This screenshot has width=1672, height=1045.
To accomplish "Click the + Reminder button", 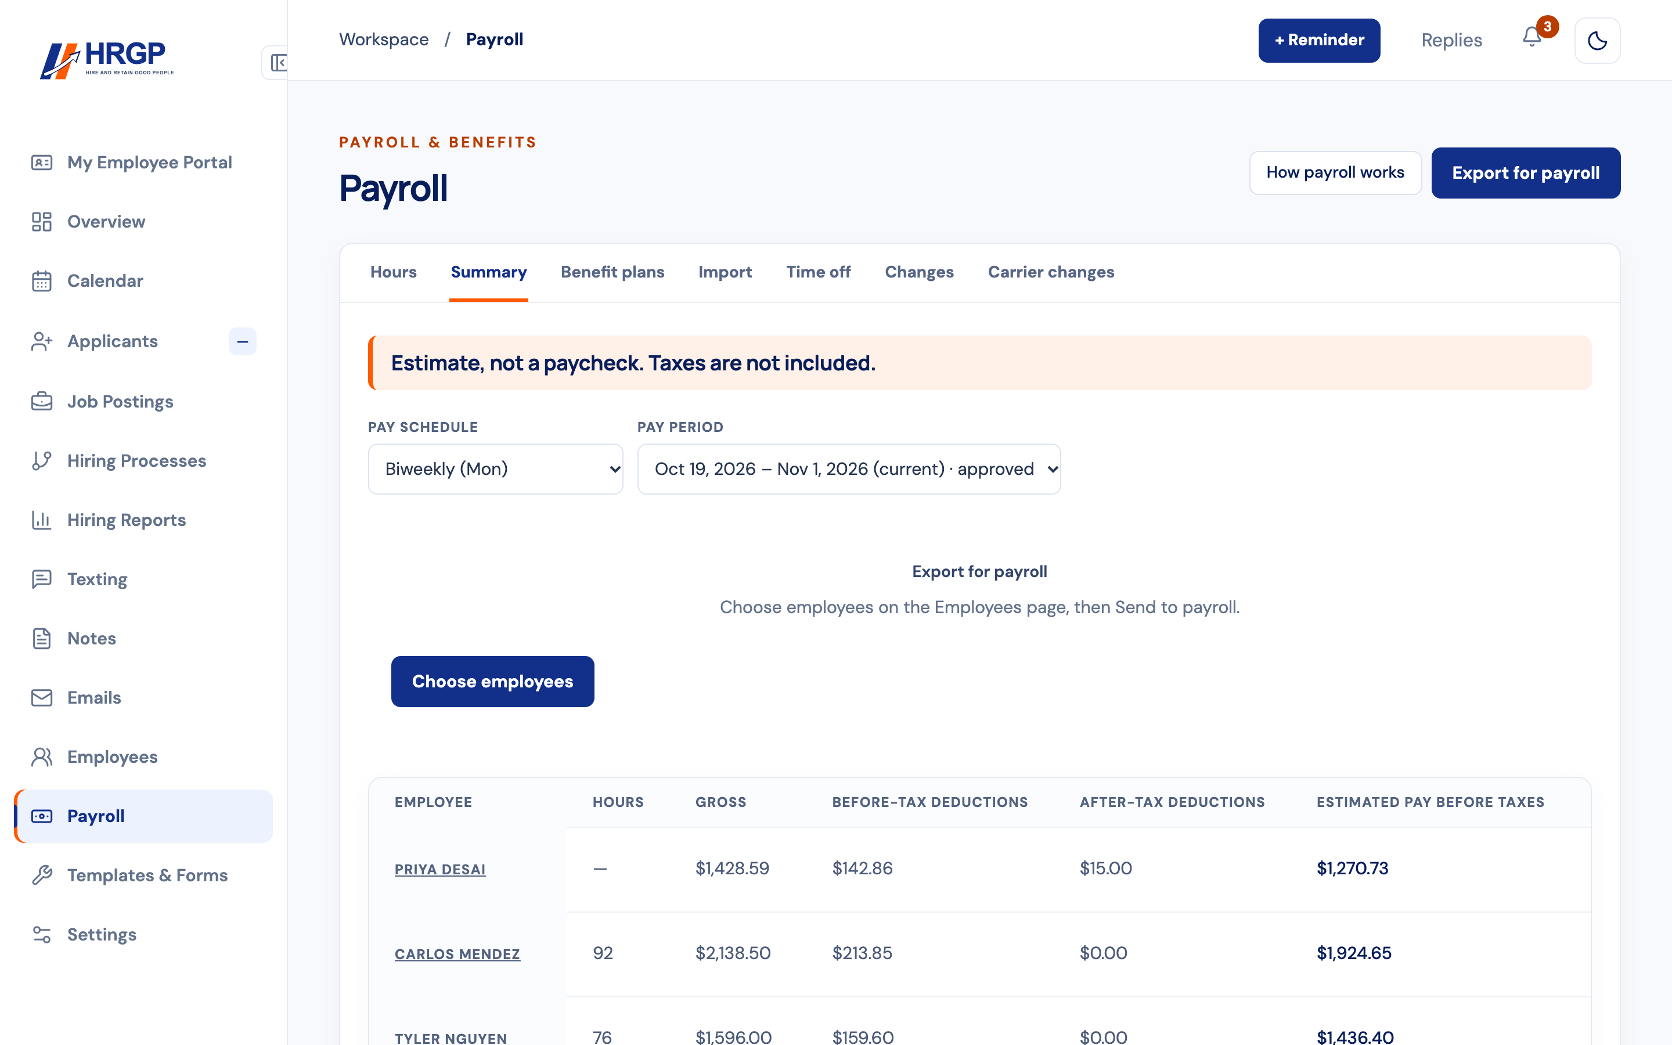I will pyautogui.click(x=1319, y=41).
